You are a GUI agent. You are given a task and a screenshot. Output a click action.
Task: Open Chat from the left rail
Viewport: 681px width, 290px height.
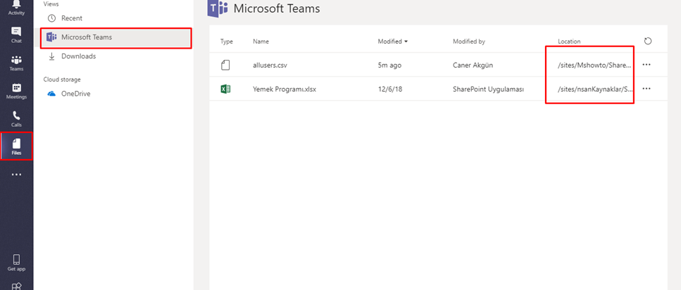point(16,34)
